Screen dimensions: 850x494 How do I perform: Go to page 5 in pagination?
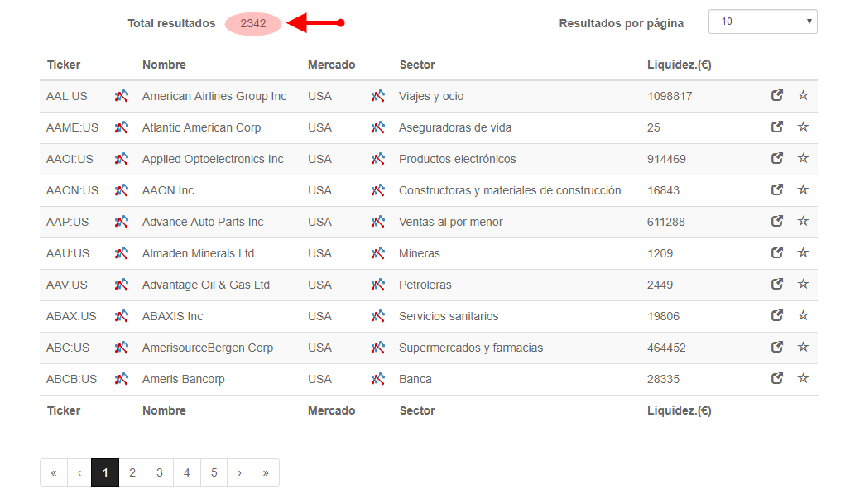coord(214,472)
